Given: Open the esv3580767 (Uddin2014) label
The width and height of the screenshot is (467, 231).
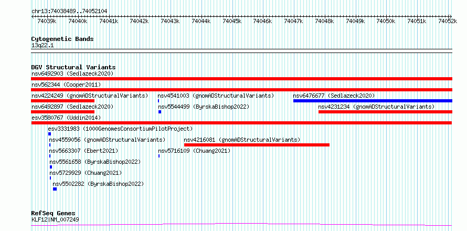Looking at the screenshot, I should [x=66, y=118].
